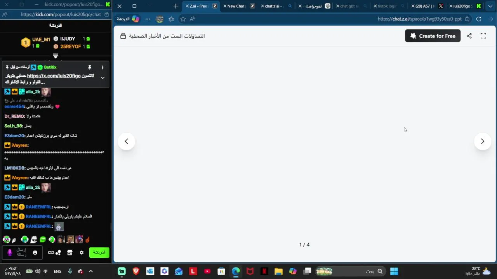Show hidden system tray icons
Screen dimensions: 497x279
click(x=91, y=271)
